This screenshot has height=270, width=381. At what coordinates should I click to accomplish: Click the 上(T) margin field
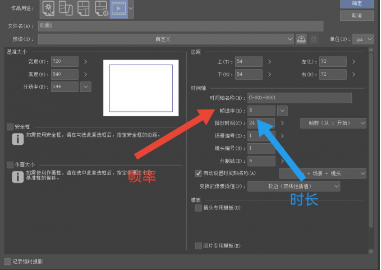(249, 62)
